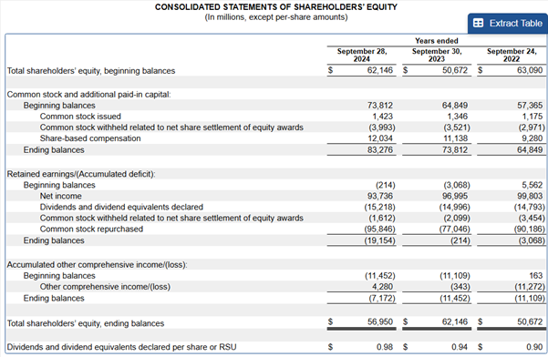
Task: Select the Common stock issued row label
Action: [x=80, y=117]
